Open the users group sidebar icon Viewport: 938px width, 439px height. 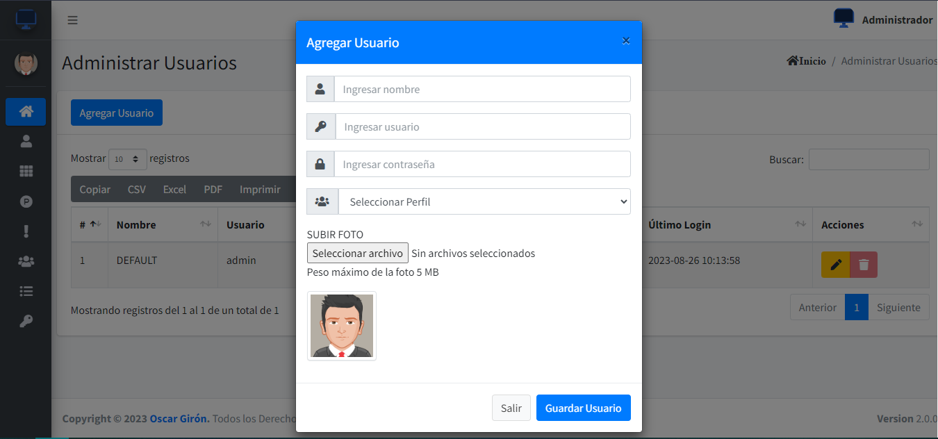click(26, 261)
